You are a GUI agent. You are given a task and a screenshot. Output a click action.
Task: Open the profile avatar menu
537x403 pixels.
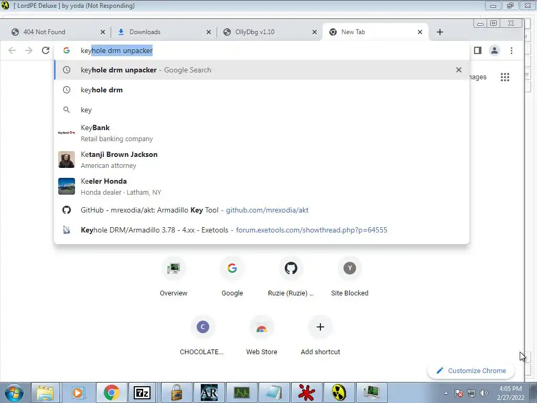(494, 50)
